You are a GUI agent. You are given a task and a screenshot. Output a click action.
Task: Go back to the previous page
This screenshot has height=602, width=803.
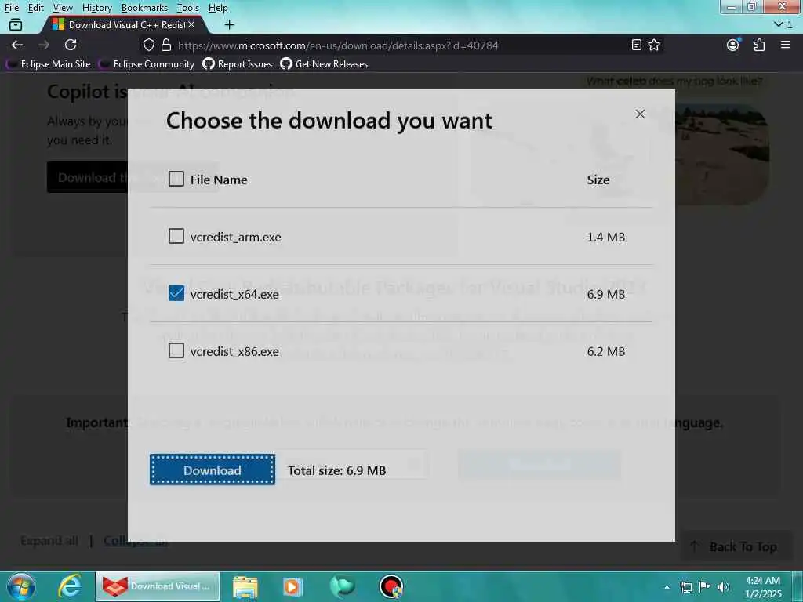tap(17, 45)
